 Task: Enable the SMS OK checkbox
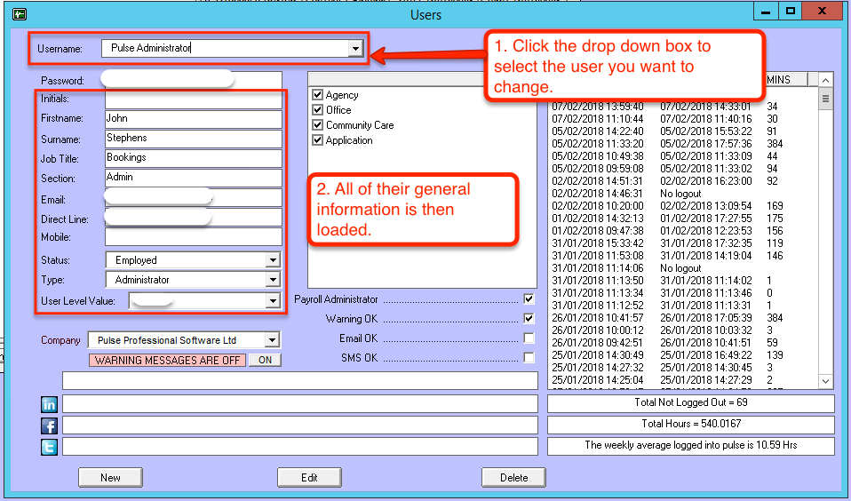pyautogui.click(x=529, y=358)
